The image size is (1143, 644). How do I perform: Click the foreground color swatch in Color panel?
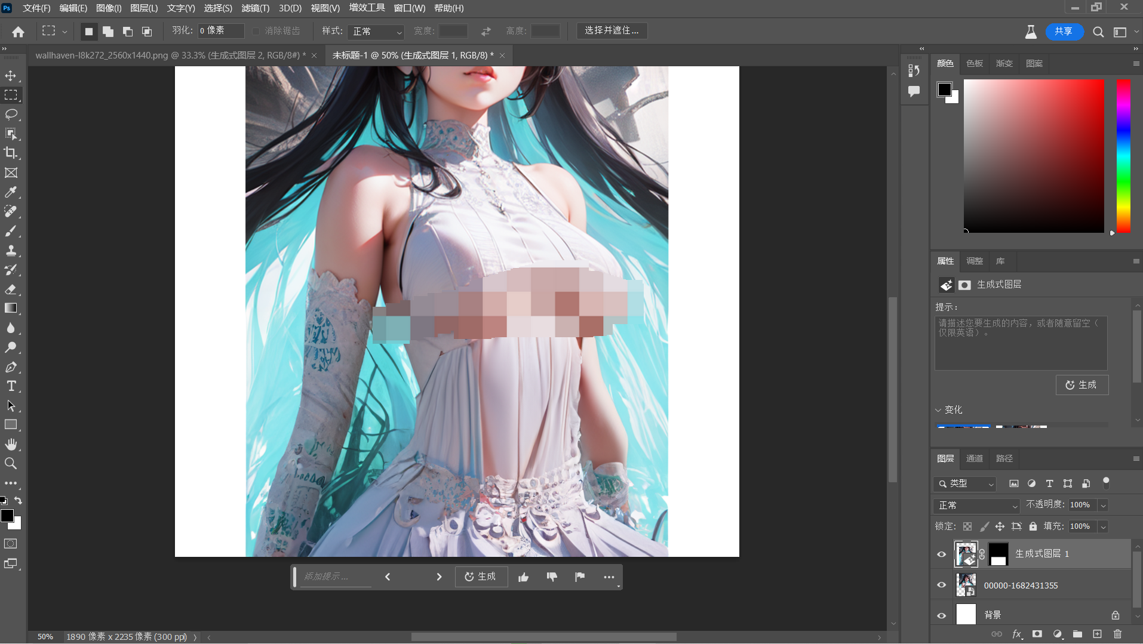944,90
